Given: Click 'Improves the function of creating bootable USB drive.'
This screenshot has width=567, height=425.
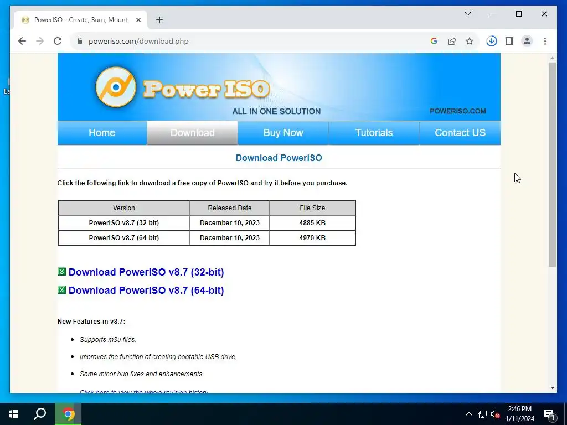Looking at the screenshot, I should pos(158,357).
